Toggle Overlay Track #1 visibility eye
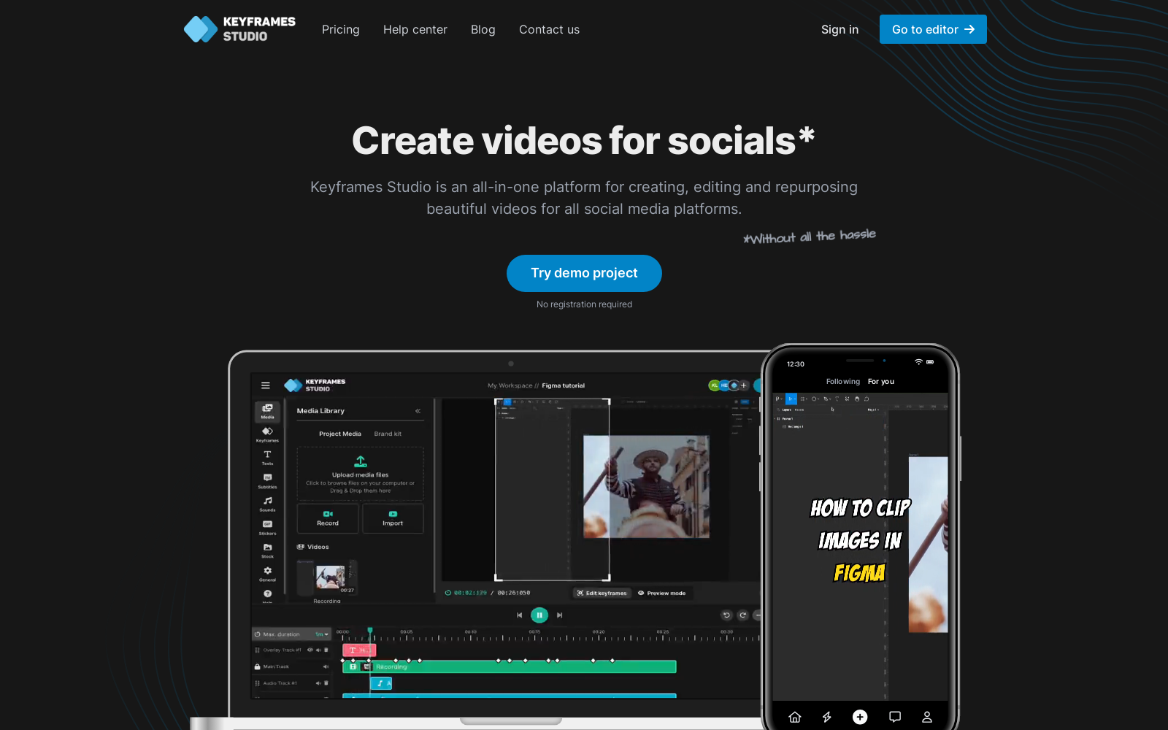Image resolution: width=1168 pixels, height=730 pixels. [310, 650]
